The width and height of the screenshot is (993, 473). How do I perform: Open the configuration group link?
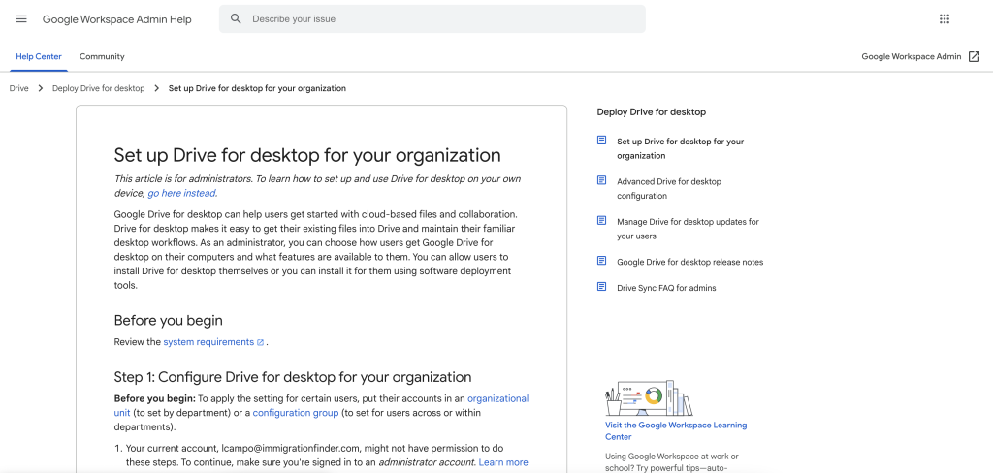[295, 413]
